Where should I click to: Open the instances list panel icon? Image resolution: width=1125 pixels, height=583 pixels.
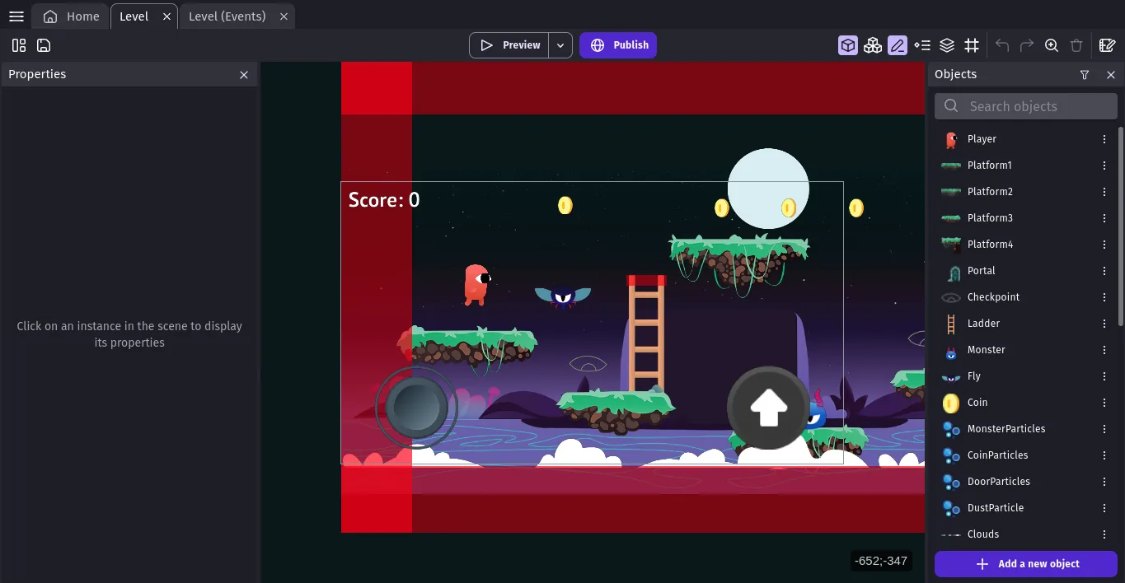tap(922, 45)
